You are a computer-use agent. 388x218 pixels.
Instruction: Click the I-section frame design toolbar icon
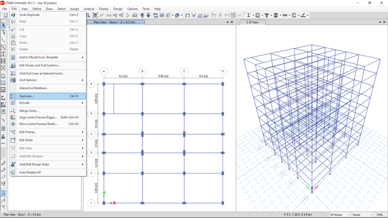[x=248, y=16]
